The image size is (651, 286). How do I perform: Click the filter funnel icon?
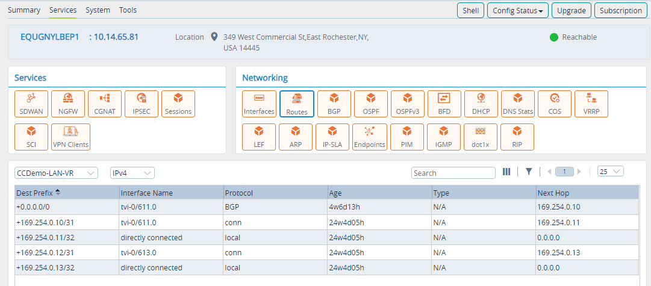point(529,172)
